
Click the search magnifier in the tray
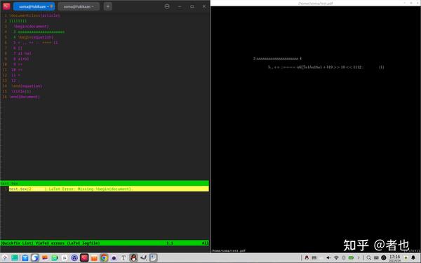tap(369, 258)
